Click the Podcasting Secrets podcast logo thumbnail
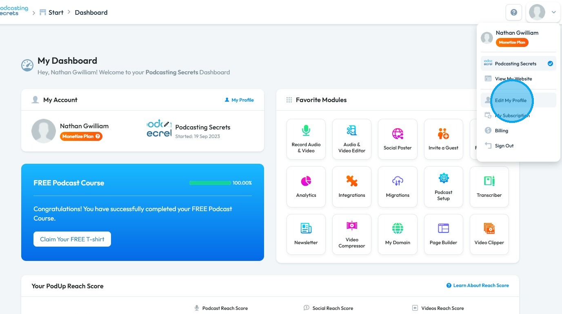Screen dimensions: 562x314 159,128
